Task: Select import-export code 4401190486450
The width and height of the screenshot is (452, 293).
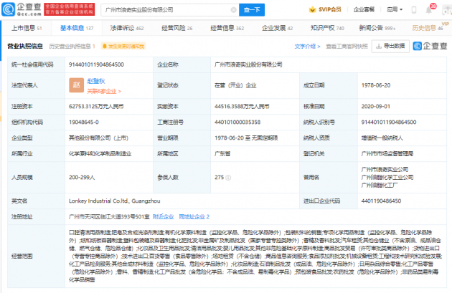Action: pos(381,201)
